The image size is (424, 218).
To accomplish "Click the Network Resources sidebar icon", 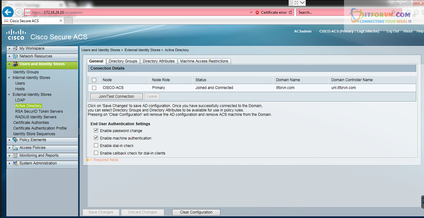I will coord(15,56).
